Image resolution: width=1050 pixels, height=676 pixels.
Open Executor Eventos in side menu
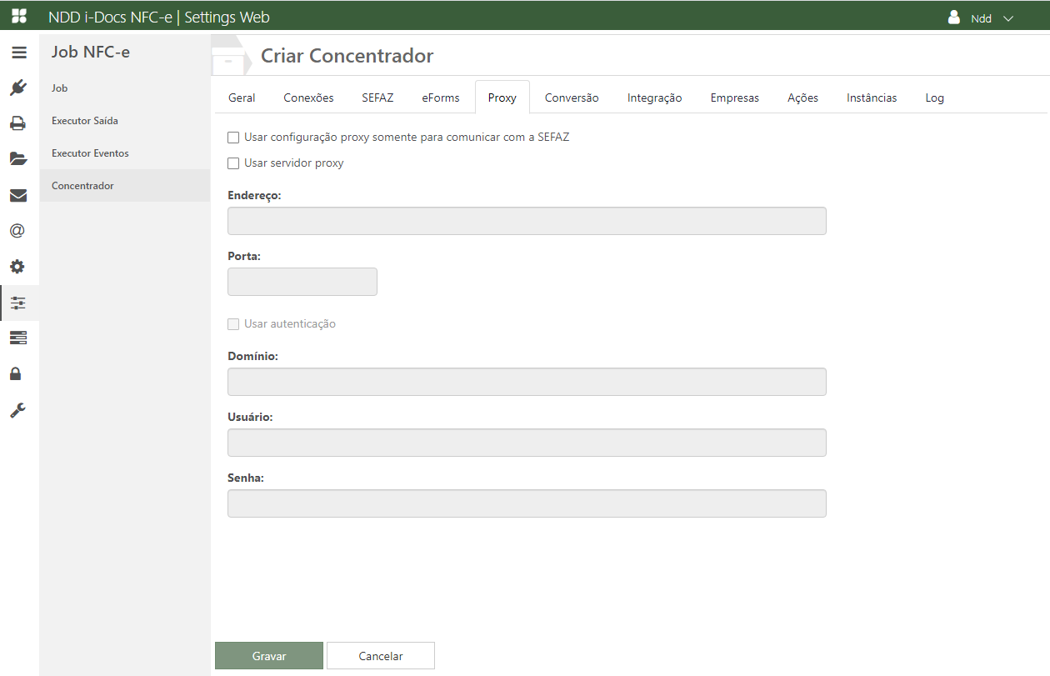[x=125, y=153]
